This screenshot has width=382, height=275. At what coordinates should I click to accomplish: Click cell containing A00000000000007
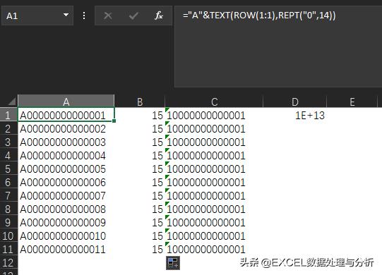66,195
